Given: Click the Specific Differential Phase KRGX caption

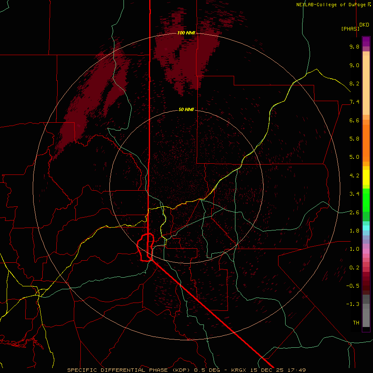Looking at the screenshot, I should (x=186, y=370).
